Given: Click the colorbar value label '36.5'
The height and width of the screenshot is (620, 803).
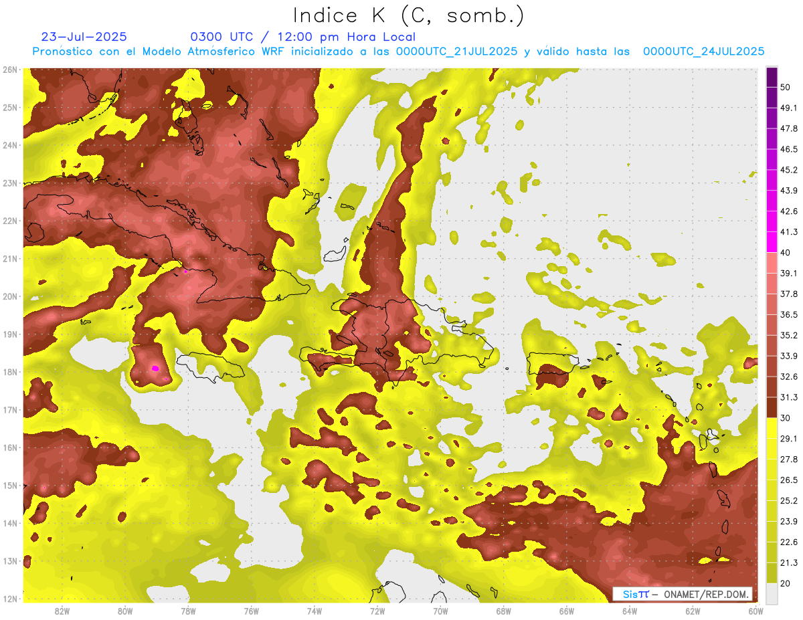Looking at the screenshot, I should (788, 314).
